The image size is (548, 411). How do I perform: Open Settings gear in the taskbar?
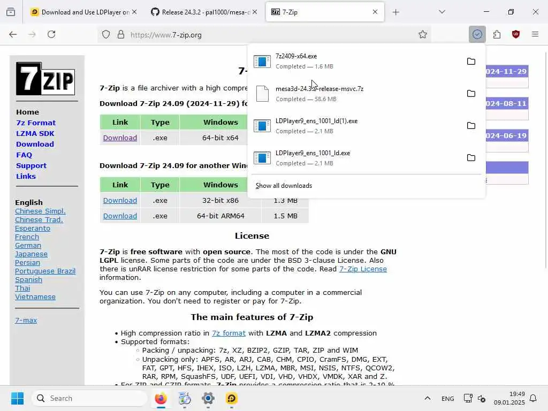pyautogui.click(x=208, y=398)
